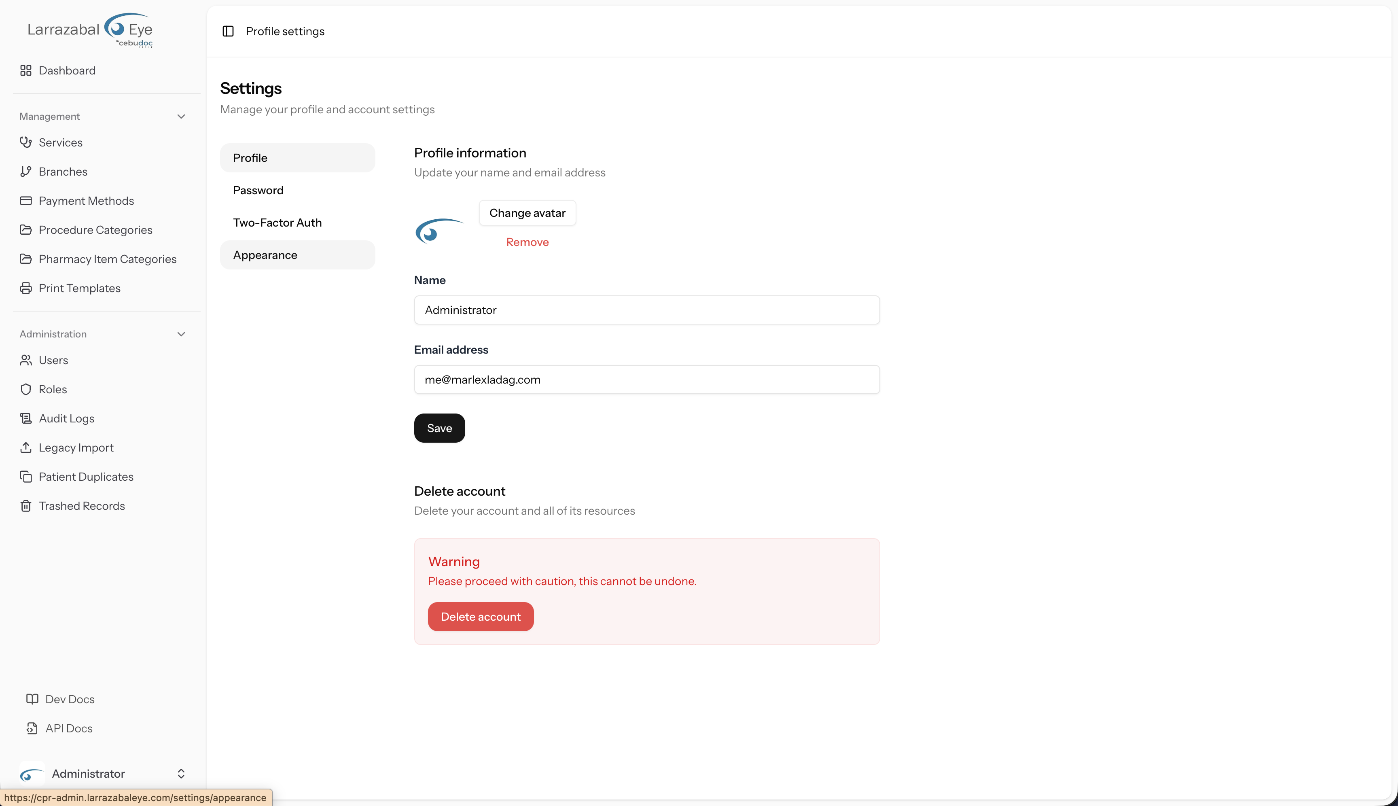Click the Administrator name in the sidebar footer
Image resolution: width=1398 pixels, height=806 pixels.
tap(89, 774)
